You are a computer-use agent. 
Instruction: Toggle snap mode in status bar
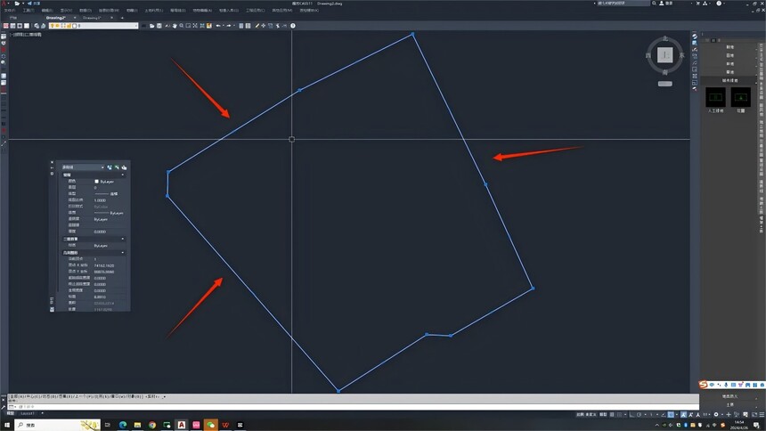click(x=619, y=414)
